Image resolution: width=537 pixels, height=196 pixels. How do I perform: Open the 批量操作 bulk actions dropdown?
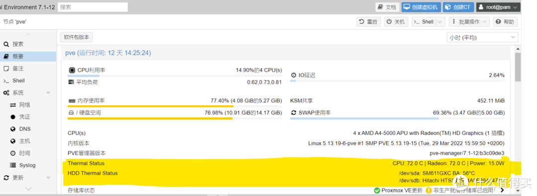click(x=469, y=22)
